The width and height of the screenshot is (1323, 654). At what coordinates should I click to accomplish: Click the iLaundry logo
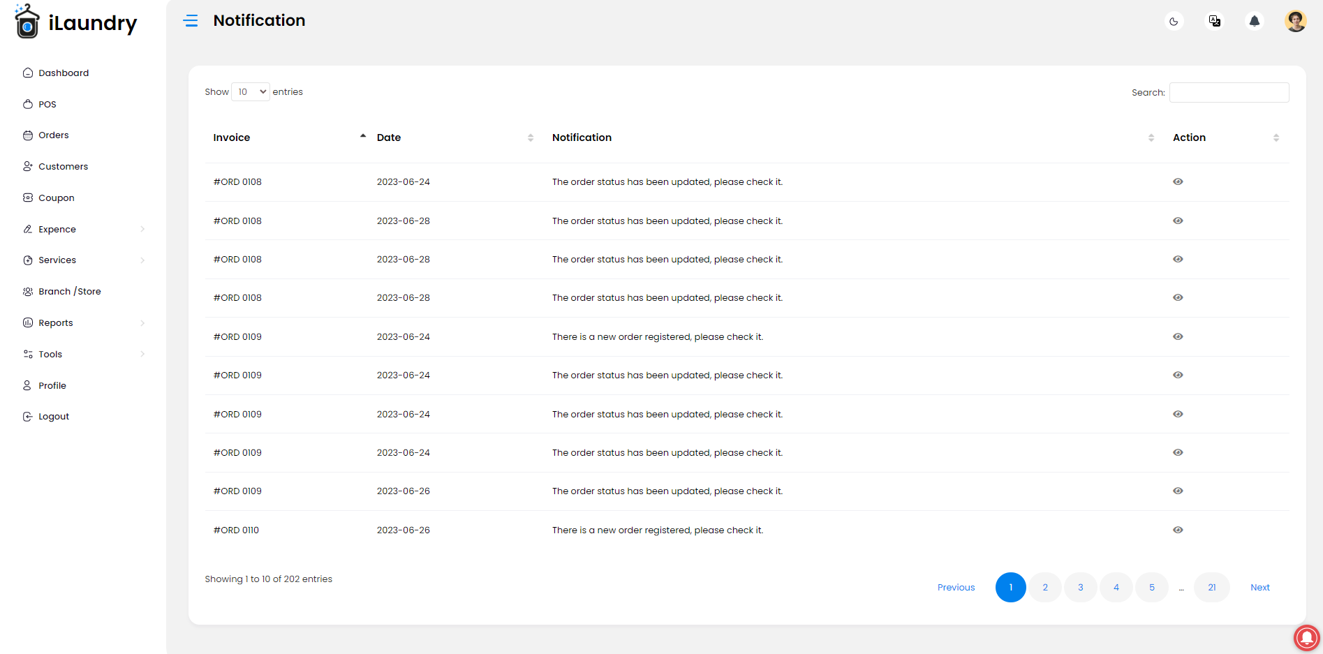coord(75,22)
